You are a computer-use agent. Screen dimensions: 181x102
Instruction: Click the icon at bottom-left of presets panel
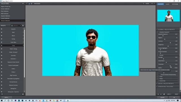(2, 94)
